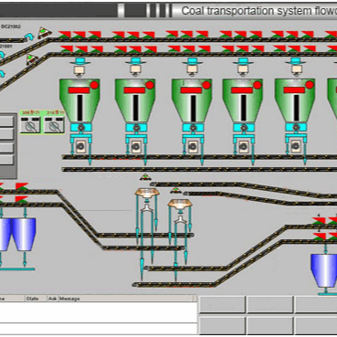Image resolution: width=337 pixels, height=337 pixels.
Task: Click the curved cyan arrow beside the DC21002 belt
Action: pyautogui.click(x=29, y=37)
